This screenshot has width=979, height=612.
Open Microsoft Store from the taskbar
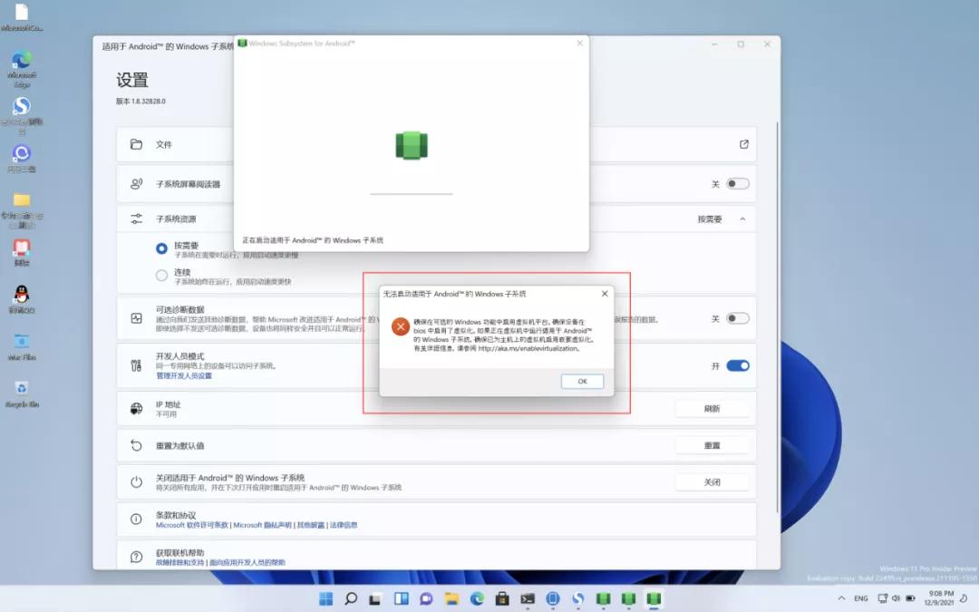pos(501,598)
